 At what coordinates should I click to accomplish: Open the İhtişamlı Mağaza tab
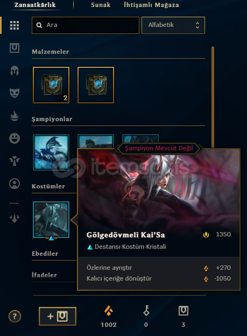pos(151,5)
